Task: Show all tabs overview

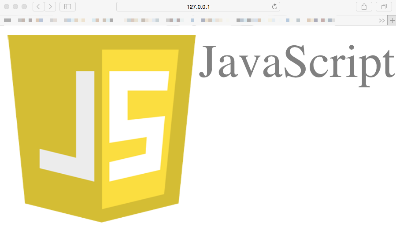Action: [x=384, y=7]
